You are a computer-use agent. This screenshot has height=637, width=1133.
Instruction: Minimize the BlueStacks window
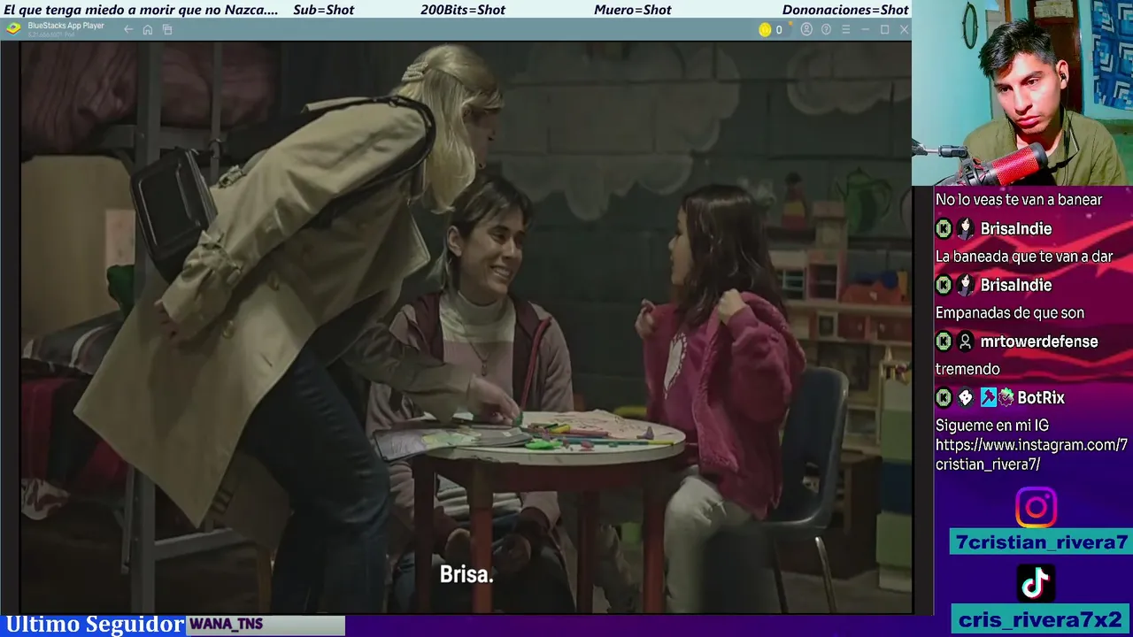coord(865,29)
